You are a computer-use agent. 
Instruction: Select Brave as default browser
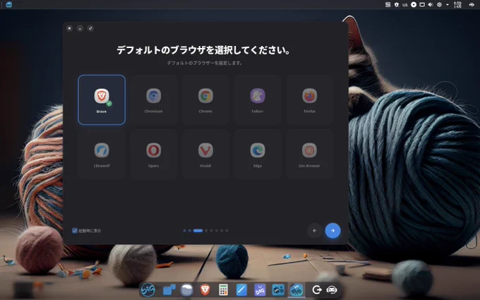click(102, 100)
